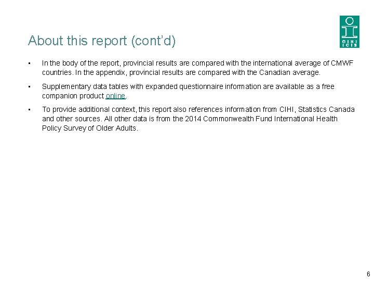Click the text 'Policy Survey of Older Adults'
This screenshot has height=281, width=374.
coord(89,128)
